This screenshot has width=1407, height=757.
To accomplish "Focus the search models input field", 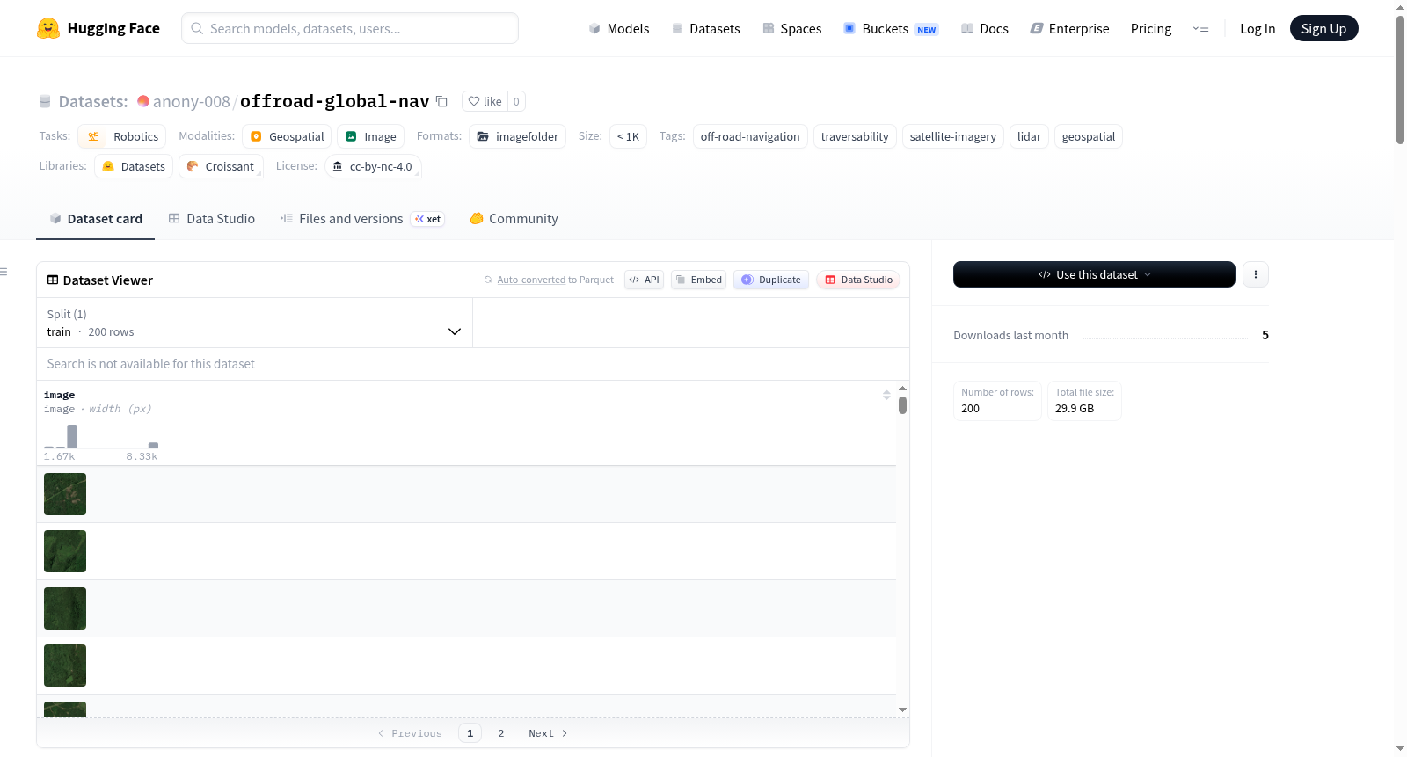I will (x=350, y=28).
